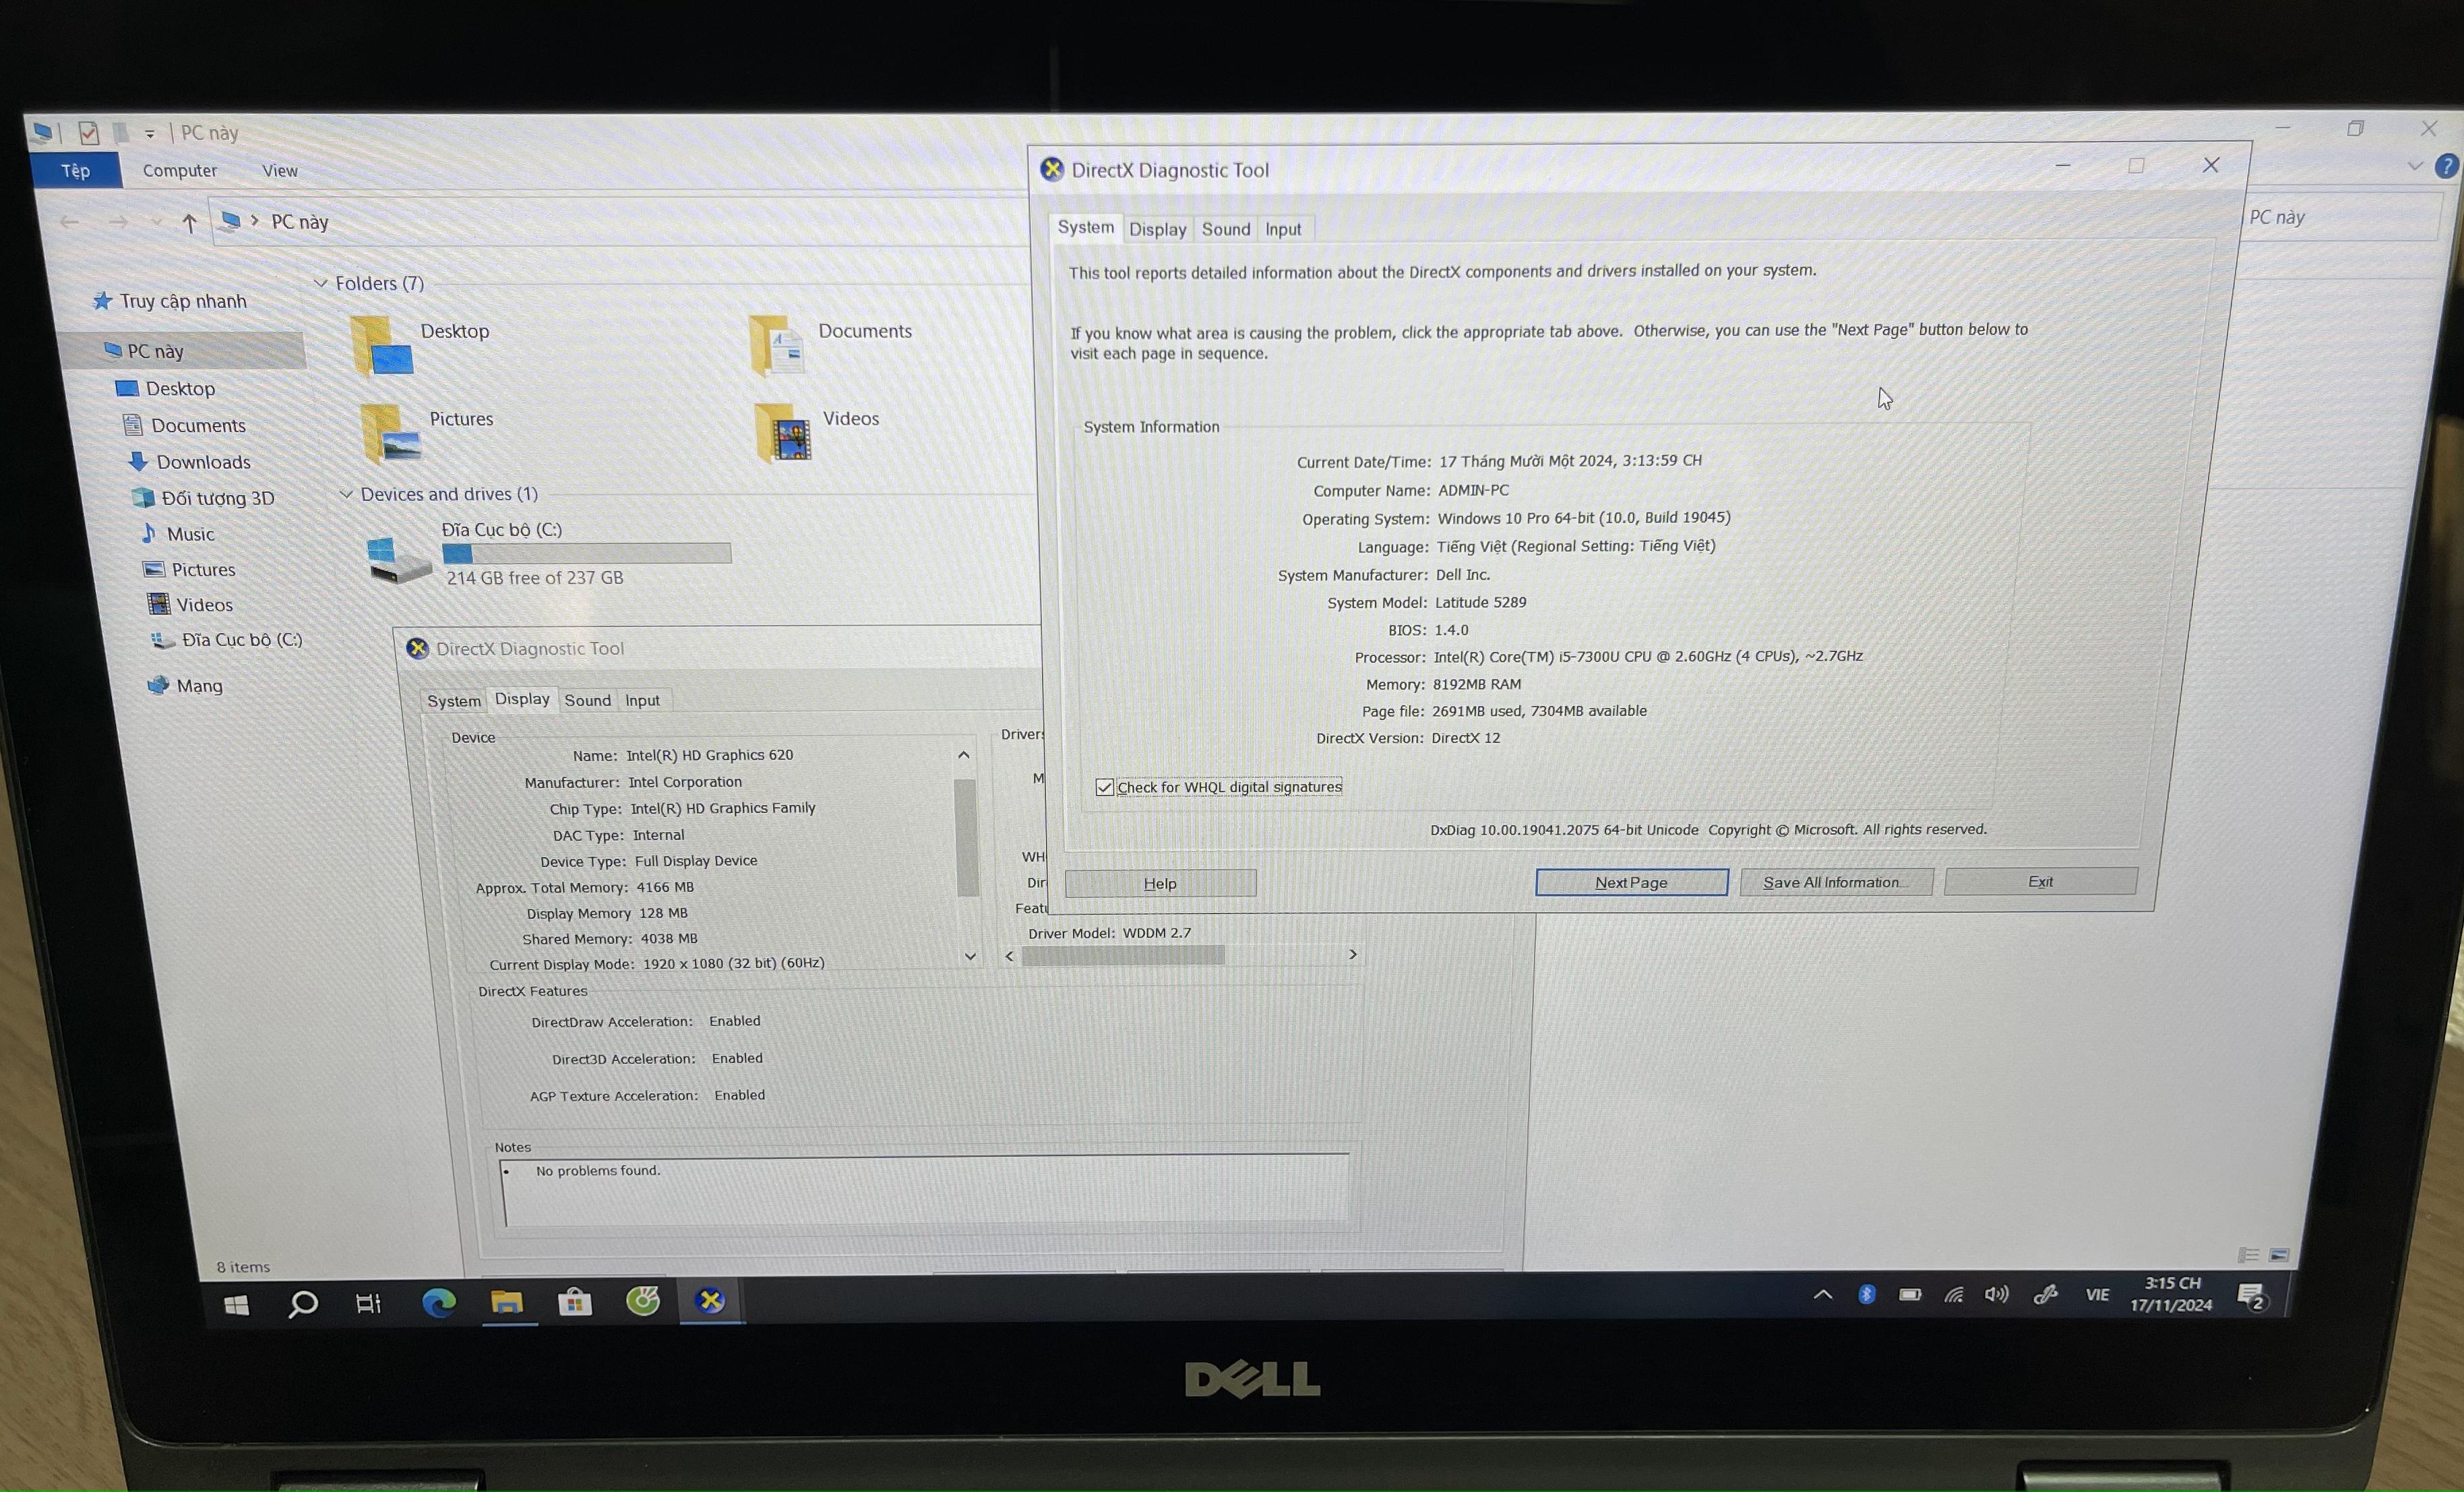Screen dimensions: 2464x1492
Task: Select Đĩa Cục bộ (C:) drive icon
Action: pos(398,560)
